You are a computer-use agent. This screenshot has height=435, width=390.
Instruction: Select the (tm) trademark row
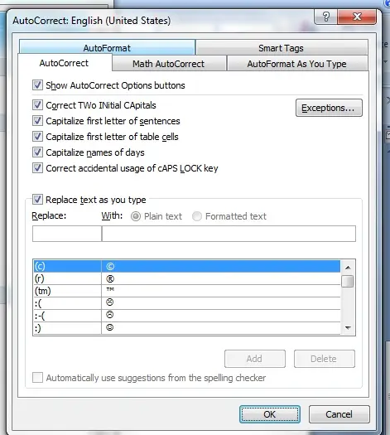coord(186,291)
